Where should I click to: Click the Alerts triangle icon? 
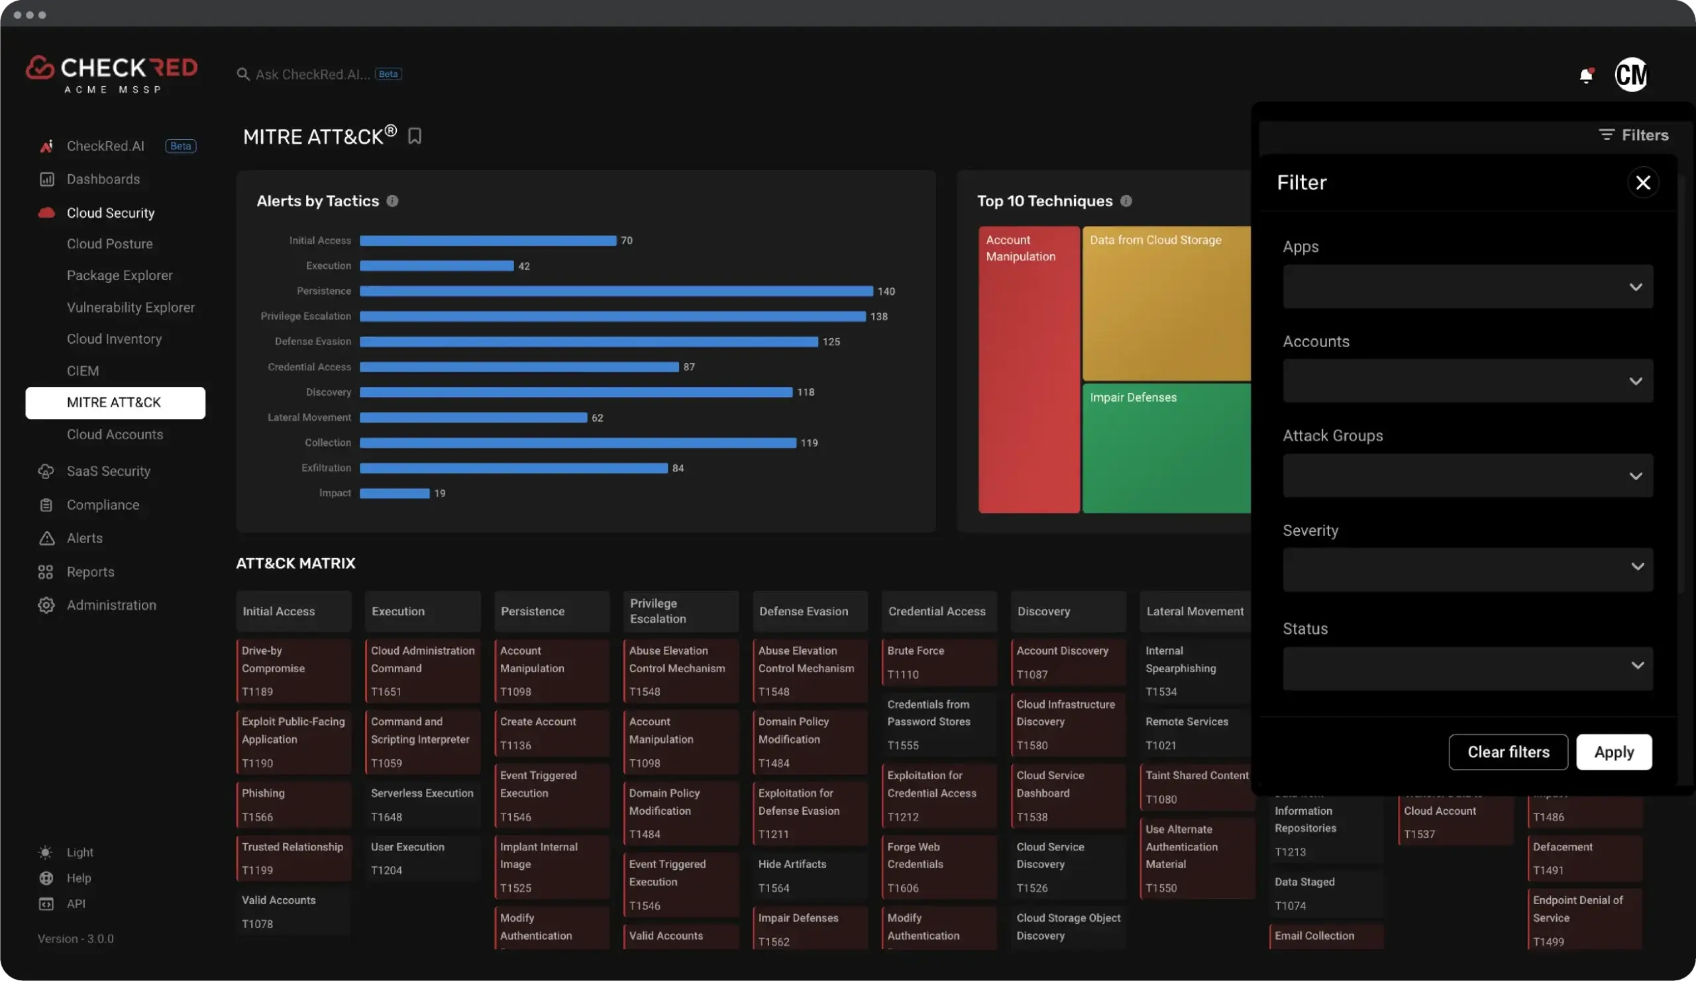pos(46,539)
